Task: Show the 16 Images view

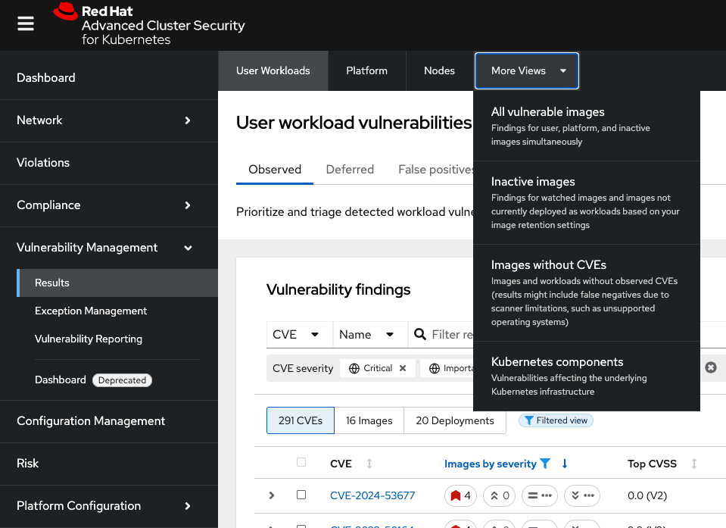Action: [369, 420]
